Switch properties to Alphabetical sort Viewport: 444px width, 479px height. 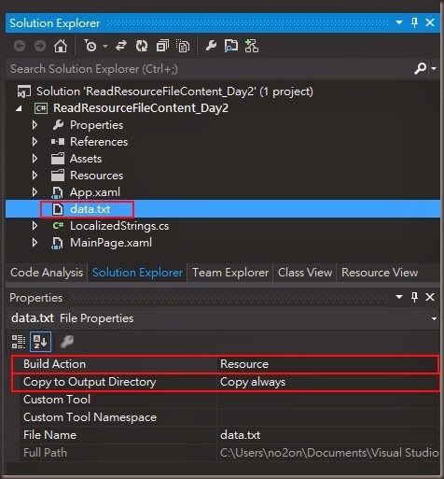[x=40, y=342]
